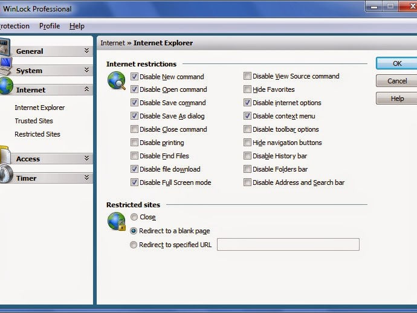Check Disable printing

coord(134,143)
